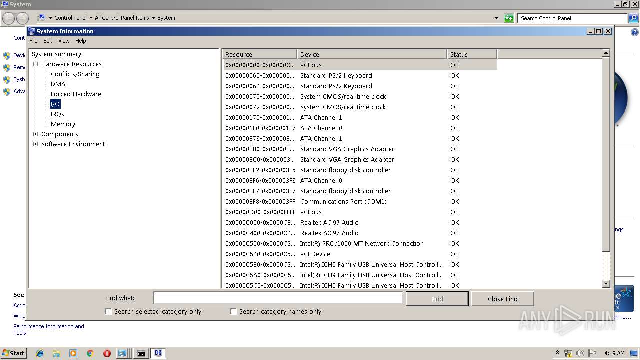Select the I/O tree item
Viewport: 640px width, 360px height.
pyautogui.click(x=55, y=104)
